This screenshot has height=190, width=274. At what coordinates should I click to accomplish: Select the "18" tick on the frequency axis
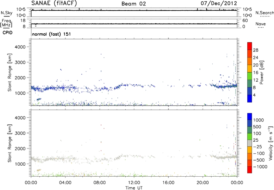point(23,21)
